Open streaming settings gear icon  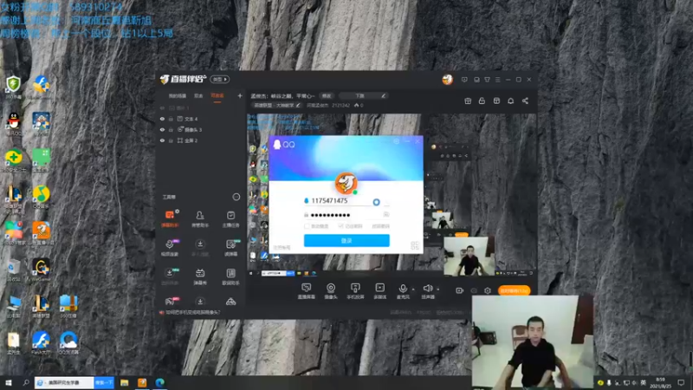pyautogui.click(x=488, y=290)
